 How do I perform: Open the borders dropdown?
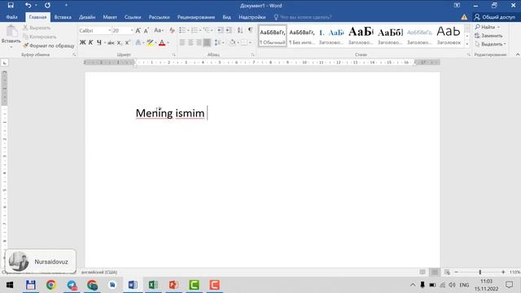tap(246, 42)
